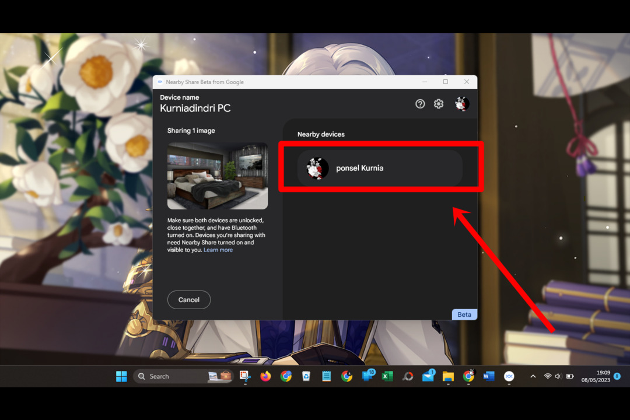
Task: Click the battery tray icon
Action: [570, 376]
